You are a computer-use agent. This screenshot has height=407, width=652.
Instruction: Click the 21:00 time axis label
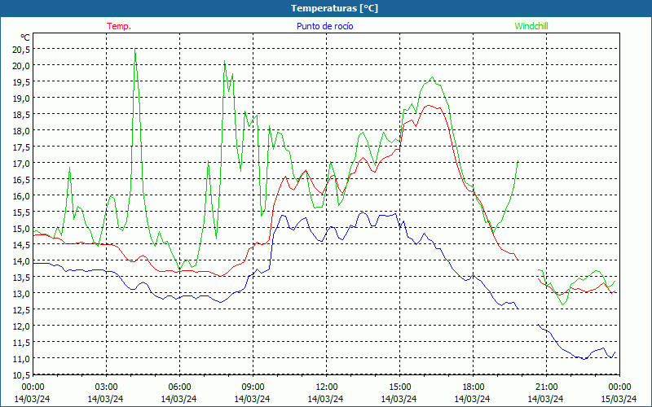click(546, 387)
